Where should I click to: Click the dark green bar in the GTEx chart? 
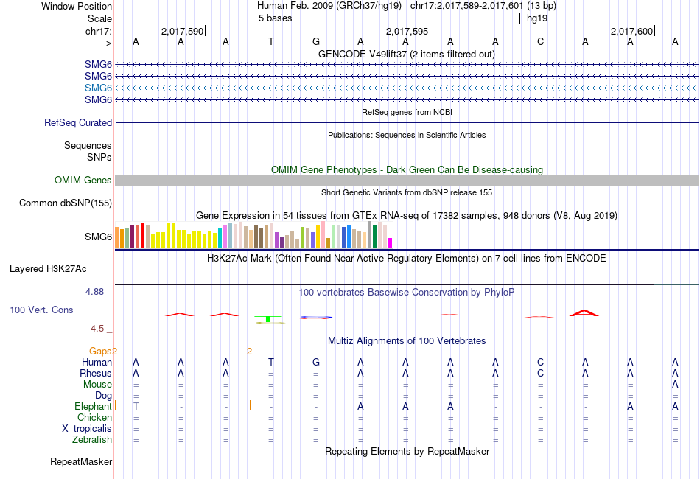tap(375, 237)
